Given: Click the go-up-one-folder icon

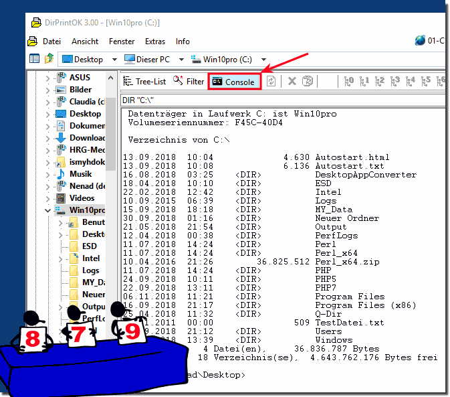Looking at the screenshot, I should (49, 58).
